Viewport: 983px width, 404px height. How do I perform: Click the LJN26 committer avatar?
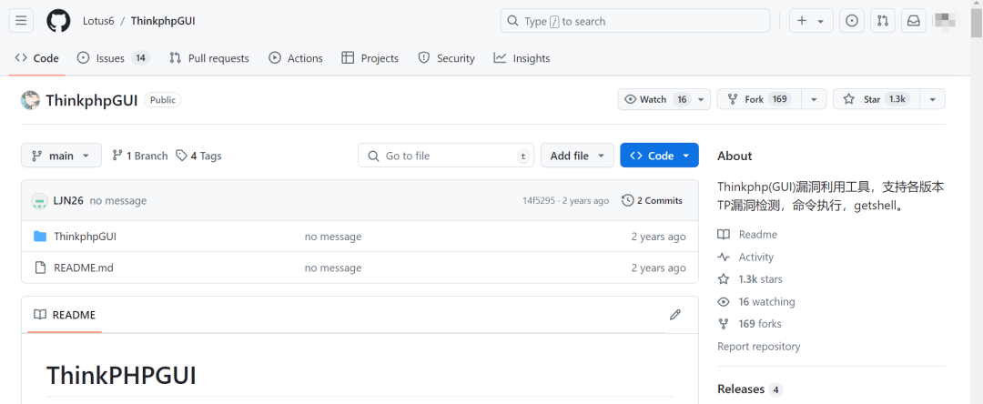[x=39, y=200]
